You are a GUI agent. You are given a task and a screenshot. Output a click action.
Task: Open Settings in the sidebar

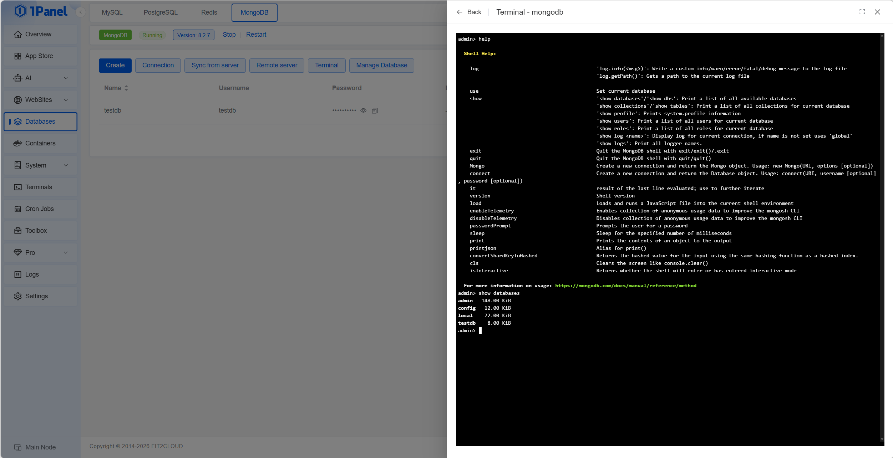click(41, 296)
